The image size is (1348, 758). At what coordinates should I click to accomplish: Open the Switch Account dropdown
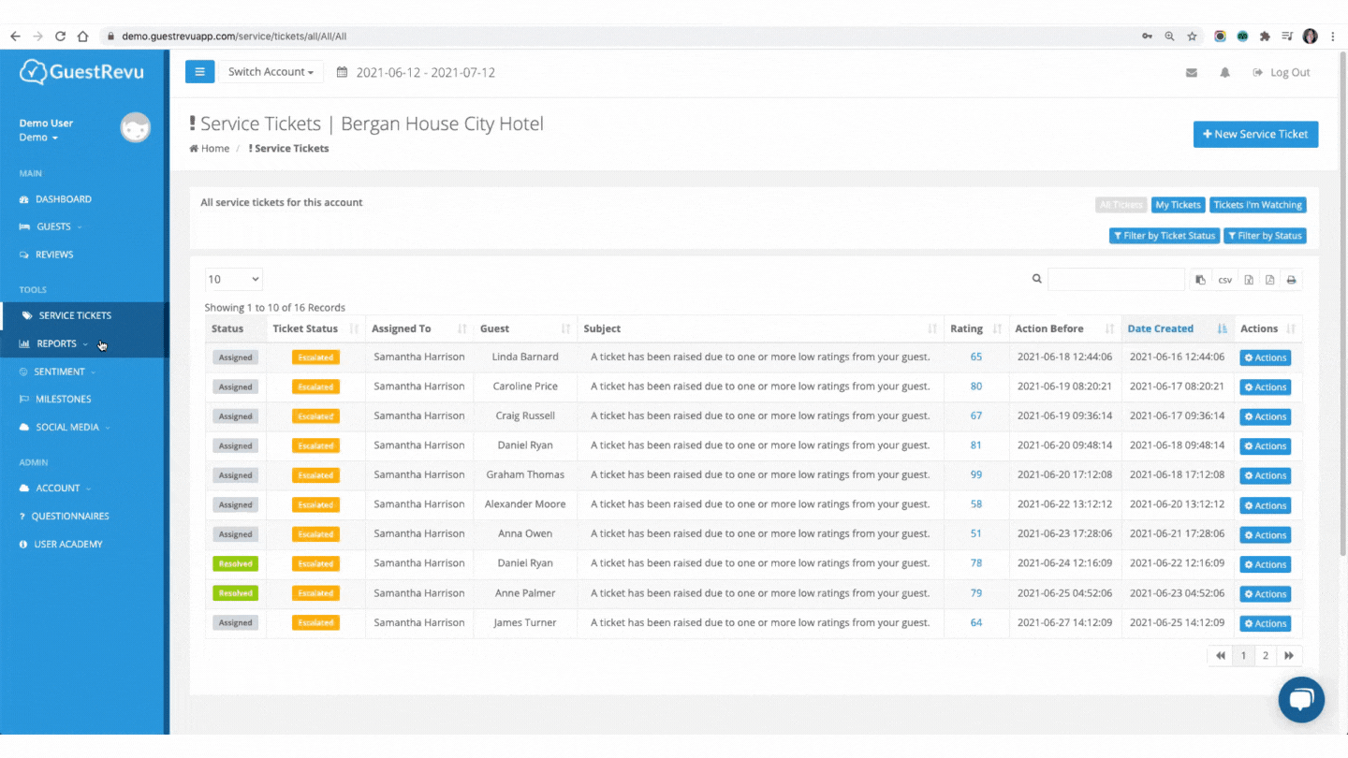(x=271, y=72)
